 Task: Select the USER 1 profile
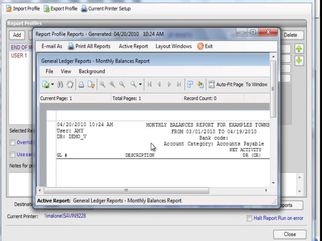[19, 56]
